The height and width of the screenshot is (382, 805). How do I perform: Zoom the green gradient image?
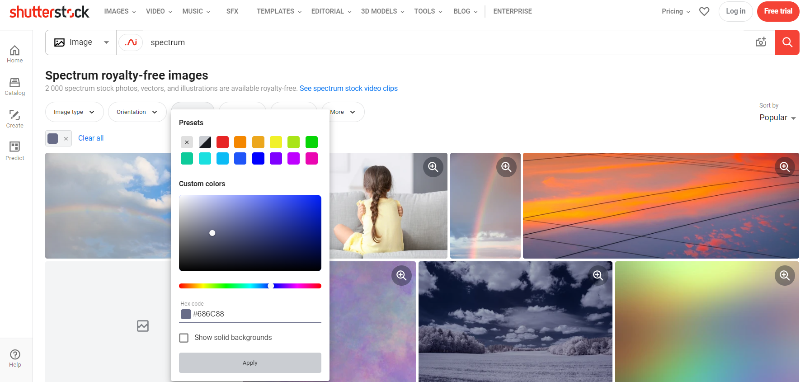(x=785, y=275)
